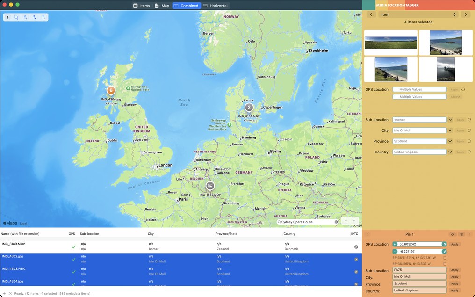The image size is (475, 297).
Task: Select the IMG_3189.MOV row
Action: [181, 246]
